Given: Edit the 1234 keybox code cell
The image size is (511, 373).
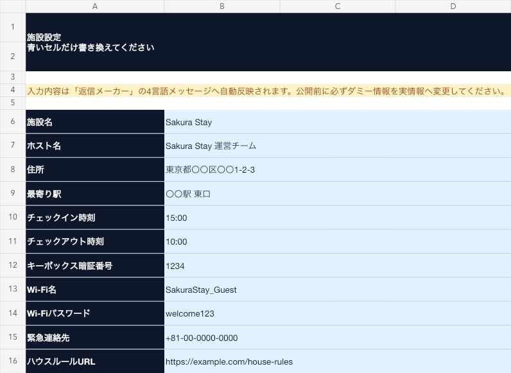Looking at the screenshot, I should pyautogui.click(x=338, y=265).
